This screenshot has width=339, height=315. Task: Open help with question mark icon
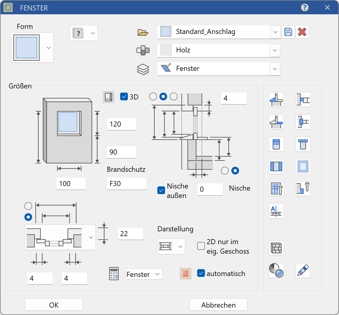[305, 7]
